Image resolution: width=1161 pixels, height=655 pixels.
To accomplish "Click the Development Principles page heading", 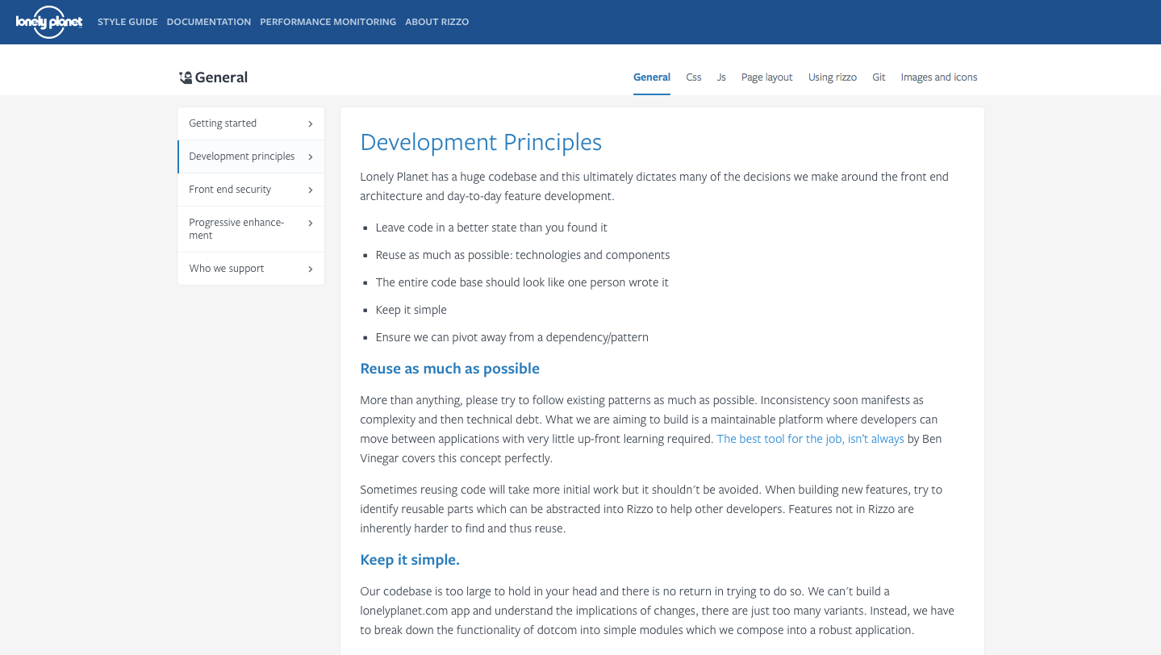I will point(481,143).
